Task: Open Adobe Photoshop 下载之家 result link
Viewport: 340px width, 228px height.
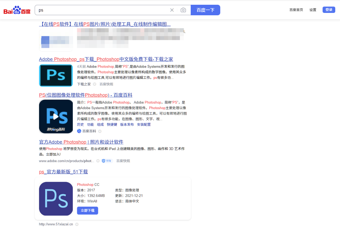Action: coord(106,59)
